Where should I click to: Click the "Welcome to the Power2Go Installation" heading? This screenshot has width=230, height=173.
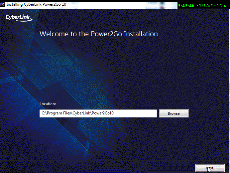pyautogui.click(x=98, y=34)
